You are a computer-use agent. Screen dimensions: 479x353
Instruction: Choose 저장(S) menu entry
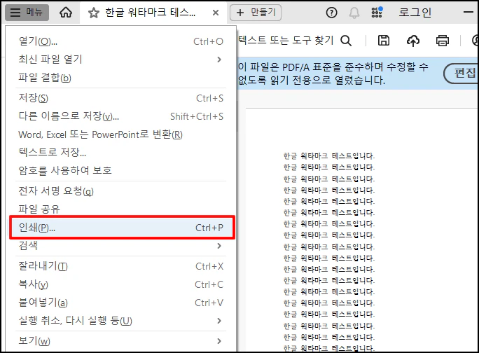(x=120, y=98)
